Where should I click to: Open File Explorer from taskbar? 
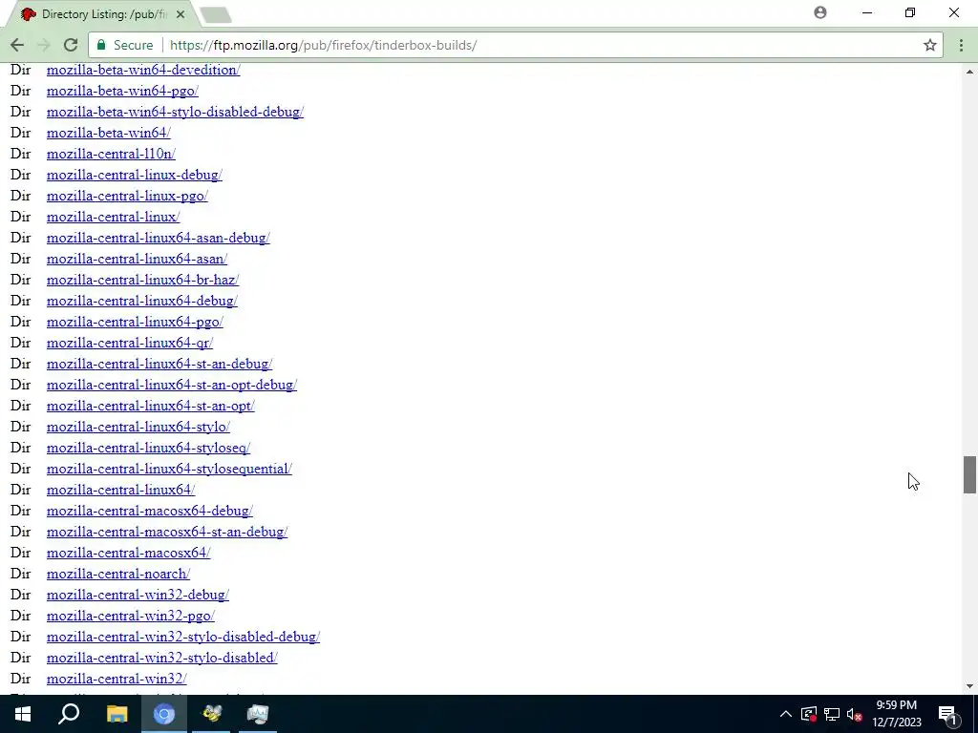pos(117,714)
